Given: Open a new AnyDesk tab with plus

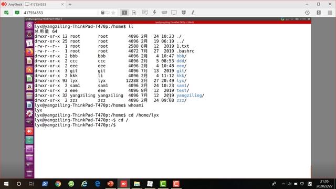Looking at the screenshot, I should click(x=70, y=5).
